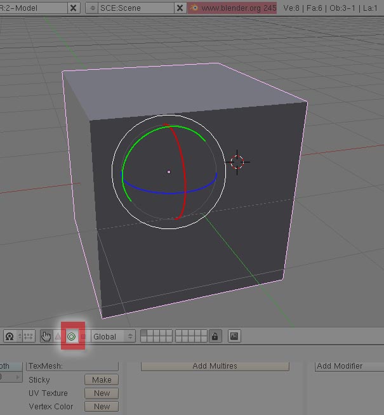384x415 pixels.
Task: Click the 'Vertex Color' label
Action: 51,407
